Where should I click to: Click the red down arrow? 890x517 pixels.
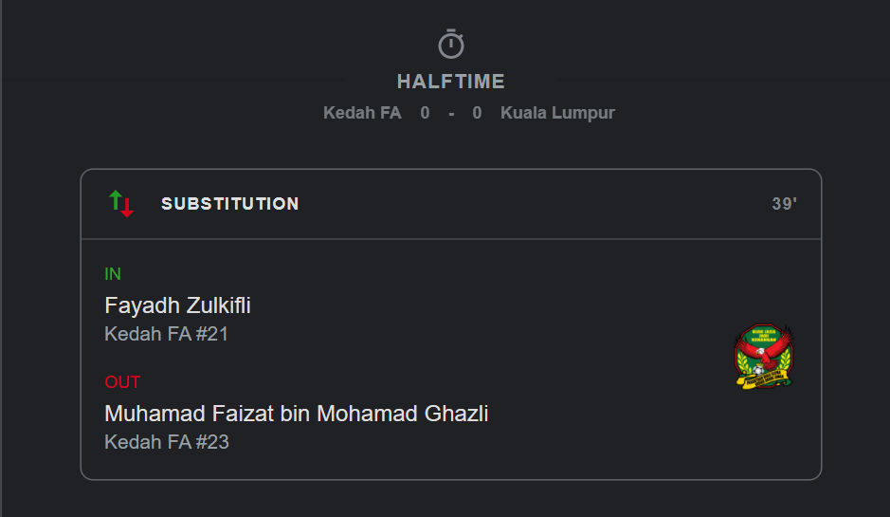pos(127,208)
